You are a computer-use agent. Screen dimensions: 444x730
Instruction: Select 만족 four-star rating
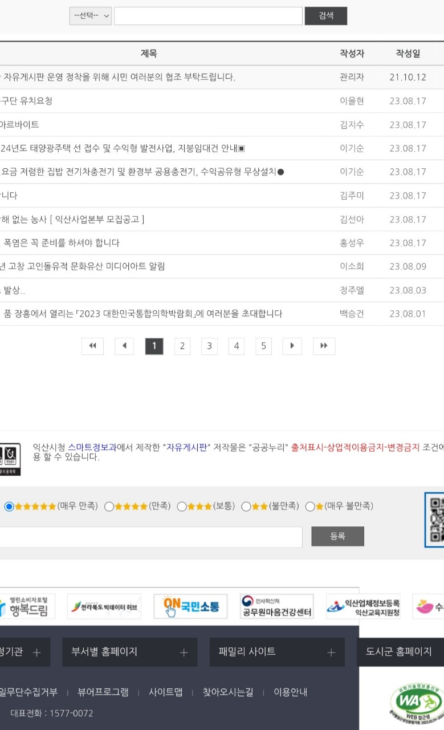point(109,506)
